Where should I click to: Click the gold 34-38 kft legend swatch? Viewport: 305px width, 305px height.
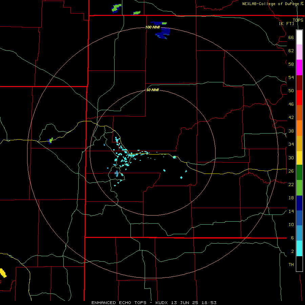coord(299,143)
